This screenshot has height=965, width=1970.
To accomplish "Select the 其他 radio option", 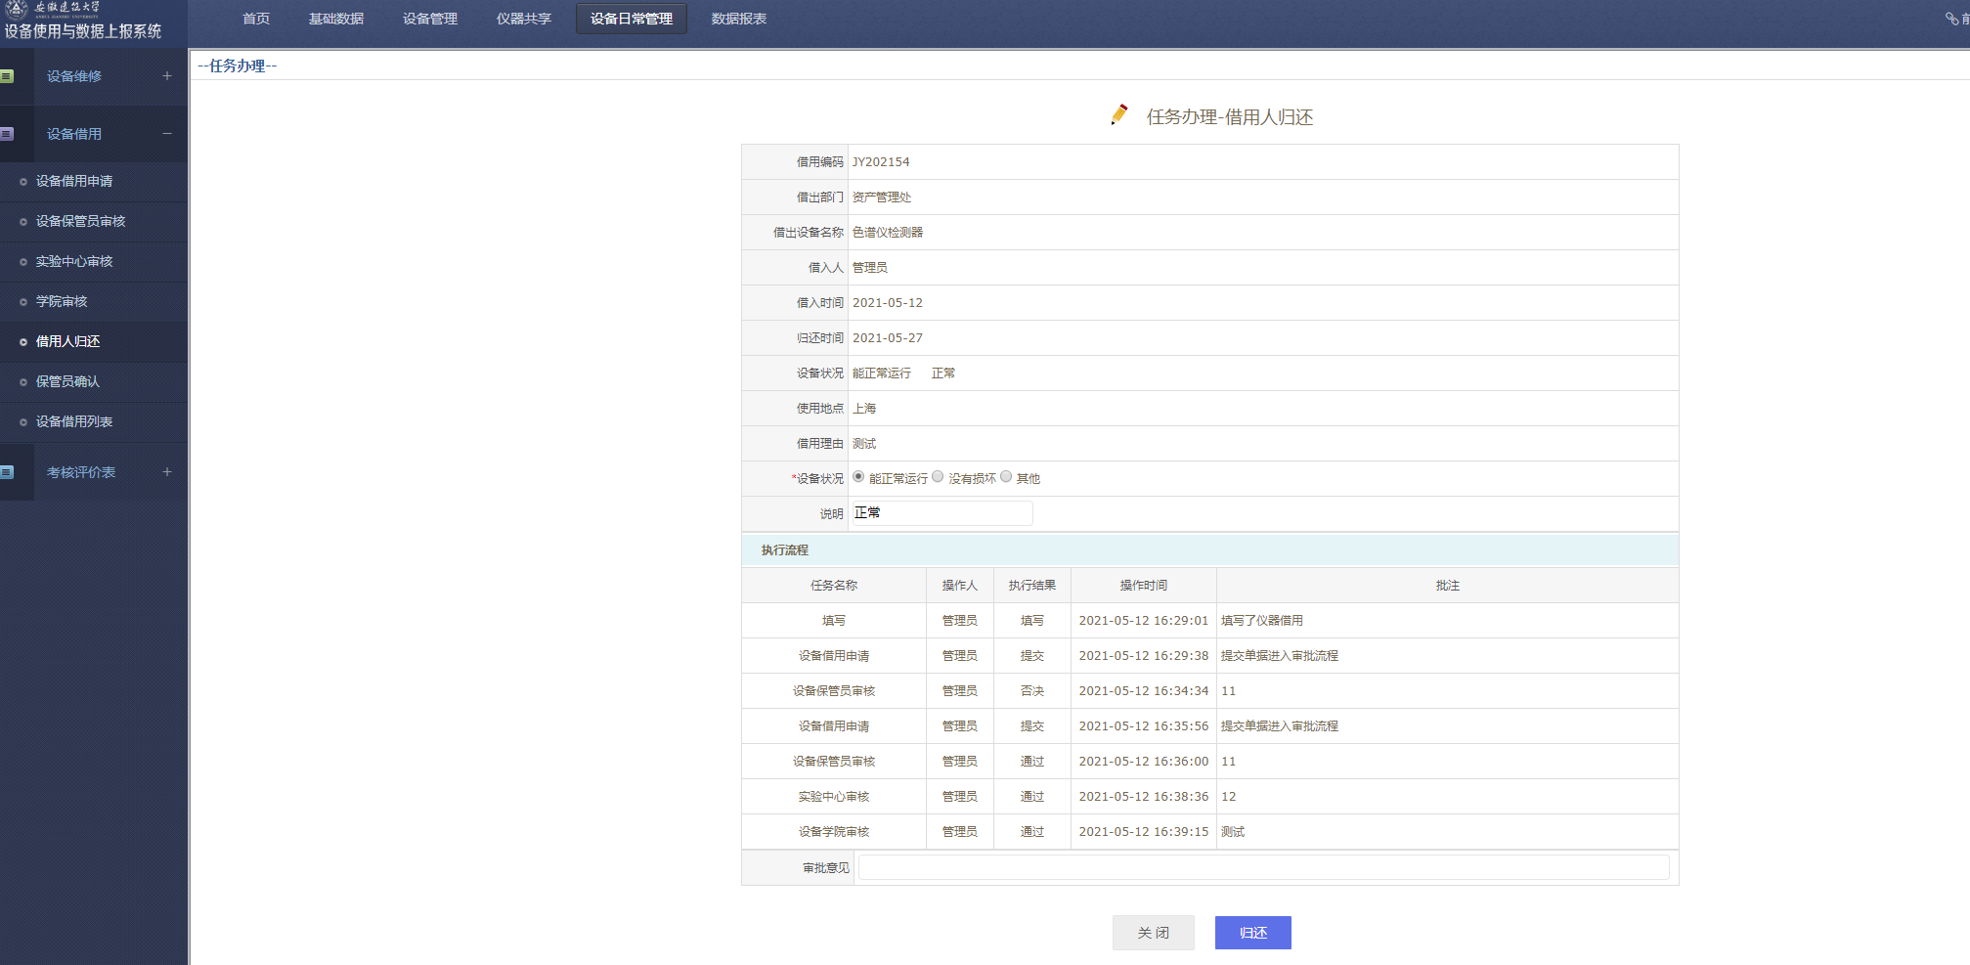I will click(1006, 477).
